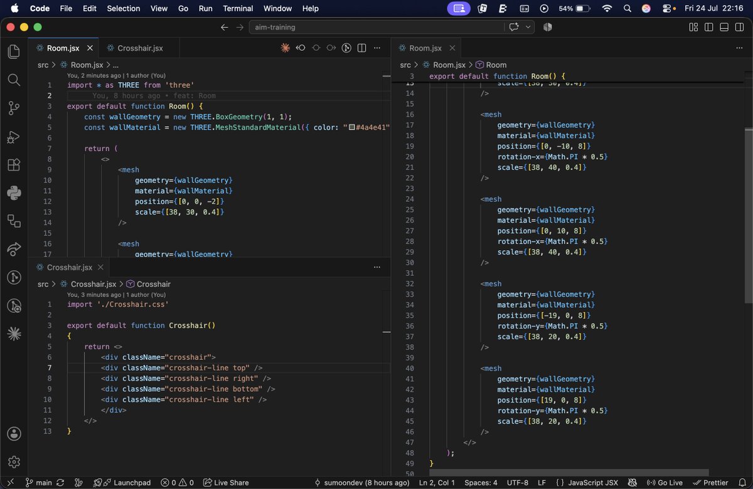Select the Room.jsx tab in right editor group
753x489 pixels.
coord(425,48)
